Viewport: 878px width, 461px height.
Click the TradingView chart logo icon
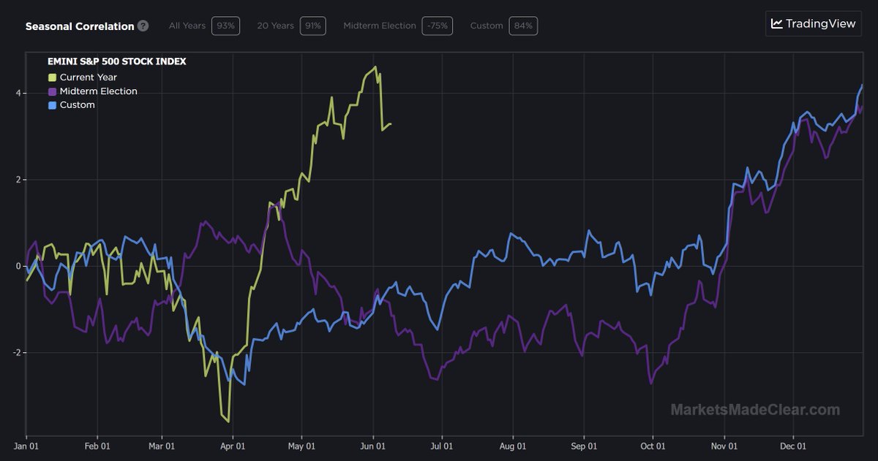click(777, 23)
